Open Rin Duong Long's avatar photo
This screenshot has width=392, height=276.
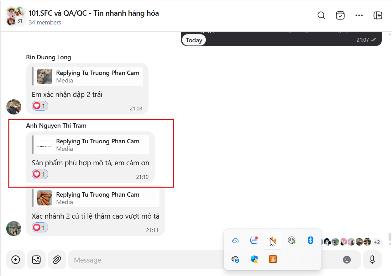coord(14,107)
